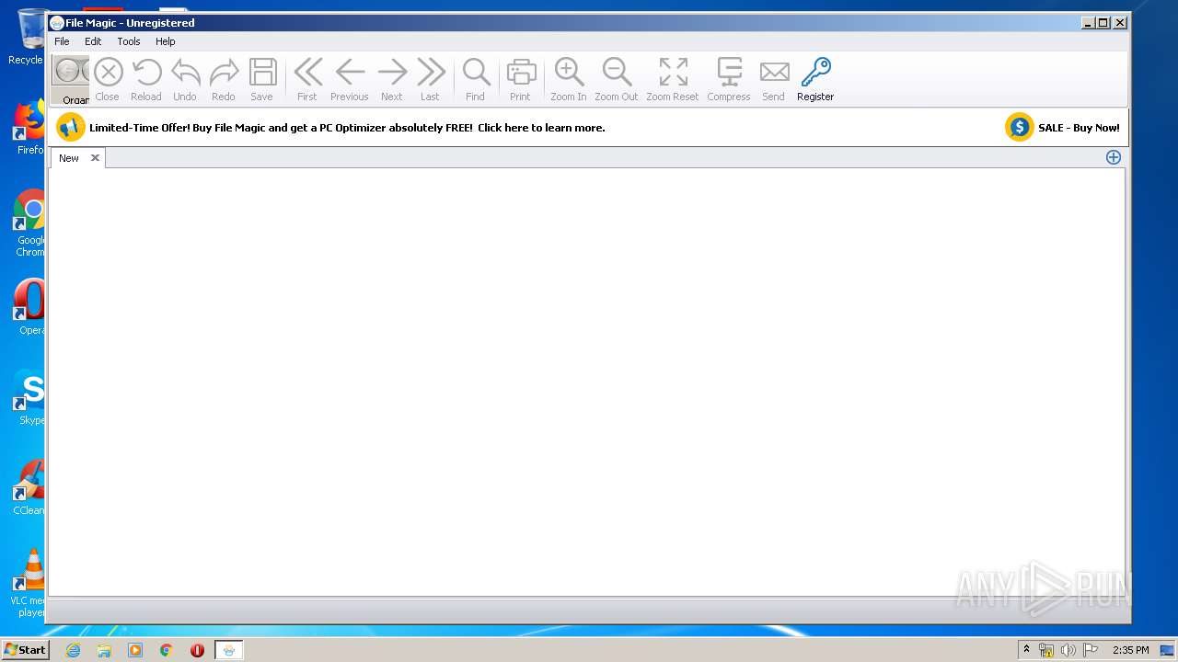Viewport: 1178px width, 662px height.
Task: Click the Limited-Time Offer banner link
Action: coord(347,128)
